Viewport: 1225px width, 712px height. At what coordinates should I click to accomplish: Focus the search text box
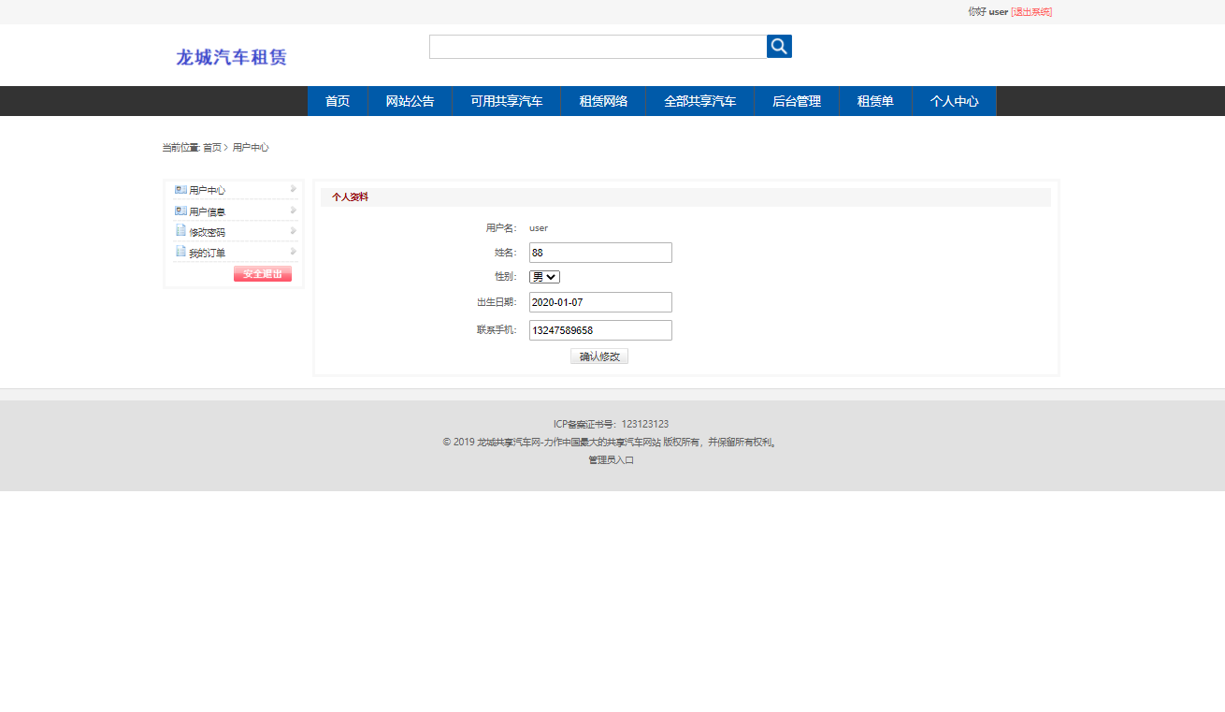click(598, 47)
